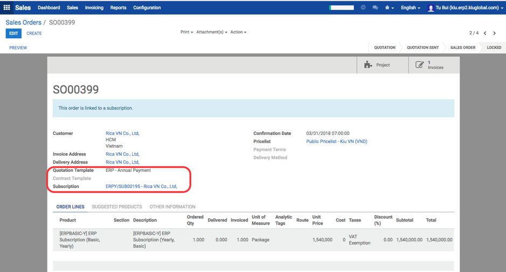
Task: Open the conversations chat icon
Action: 375,8
